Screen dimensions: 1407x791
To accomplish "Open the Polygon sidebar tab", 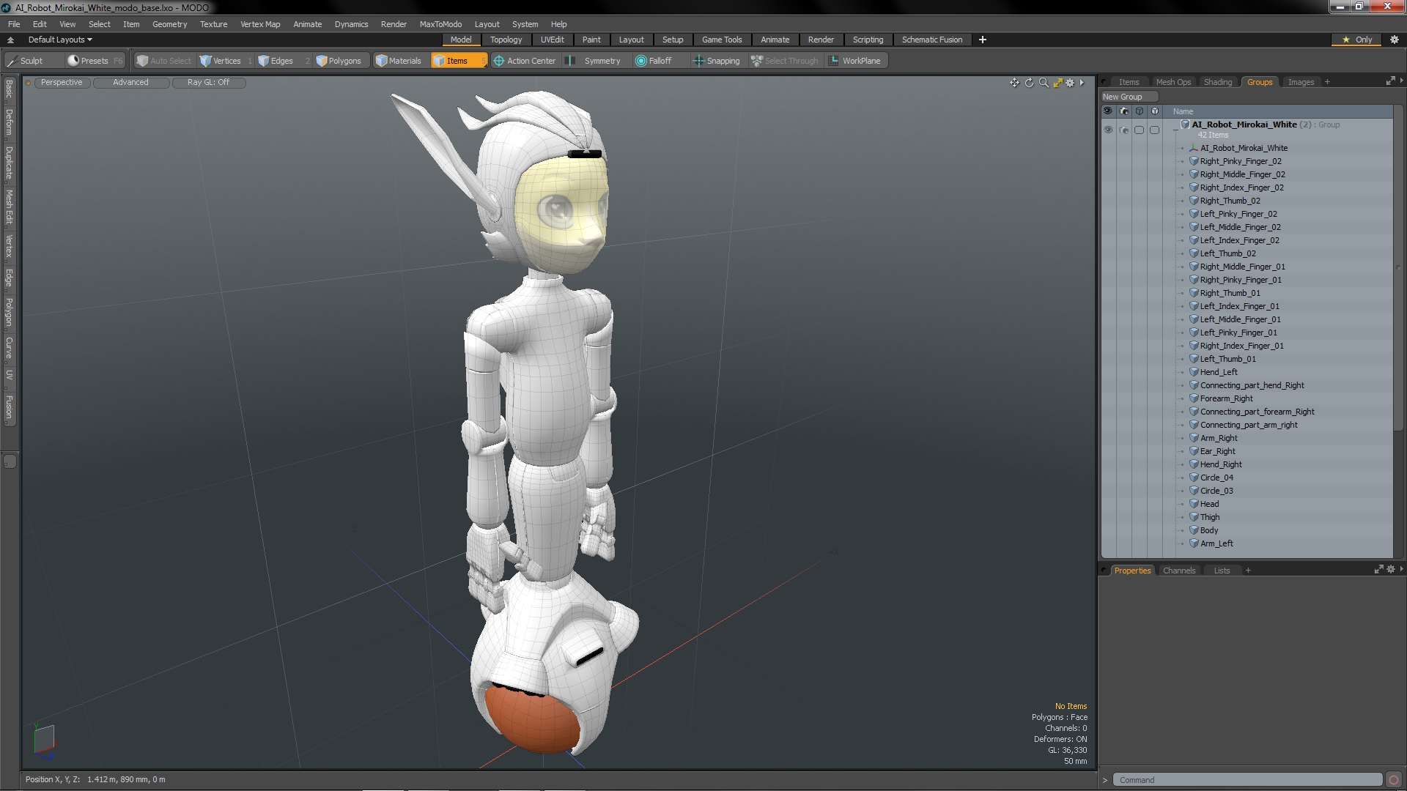I will [x=9, y=313].
